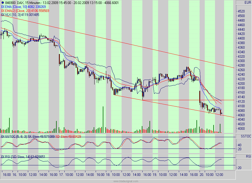Click the blue candlestick symbol icon in title bar
The width and height of the screenshot is (252, 183).
3,2
